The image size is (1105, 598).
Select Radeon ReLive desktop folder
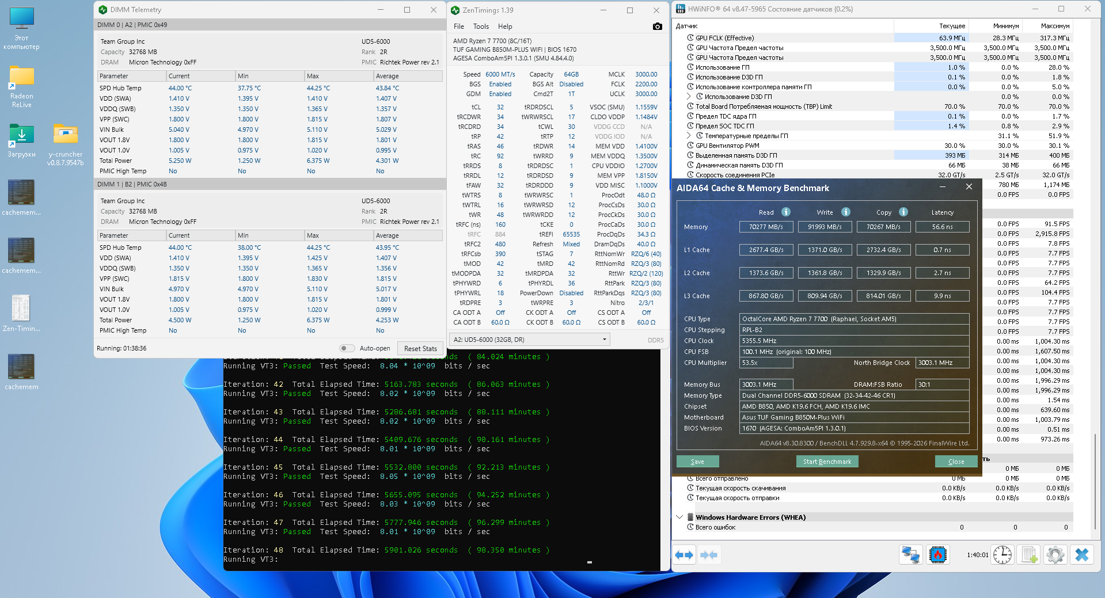22,86
